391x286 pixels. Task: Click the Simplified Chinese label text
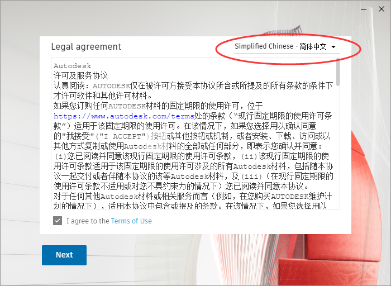click(x=264, y=46)
